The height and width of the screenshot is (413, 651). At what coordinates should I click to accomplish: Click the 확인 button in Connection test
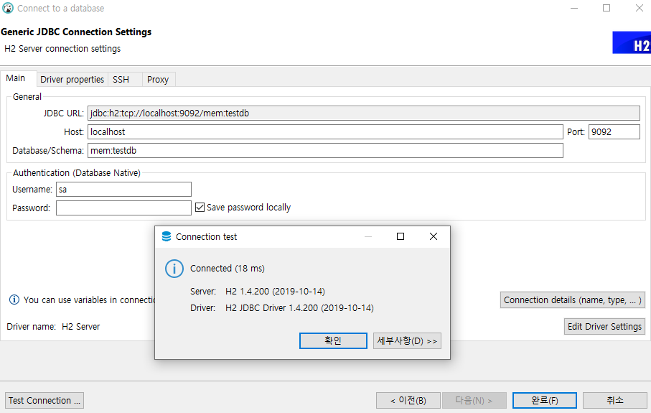[333, 341]
